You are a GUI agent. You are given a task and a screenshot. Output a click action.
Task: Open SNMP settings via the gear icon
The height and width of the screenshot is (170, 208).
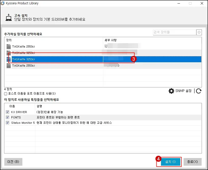172,91
